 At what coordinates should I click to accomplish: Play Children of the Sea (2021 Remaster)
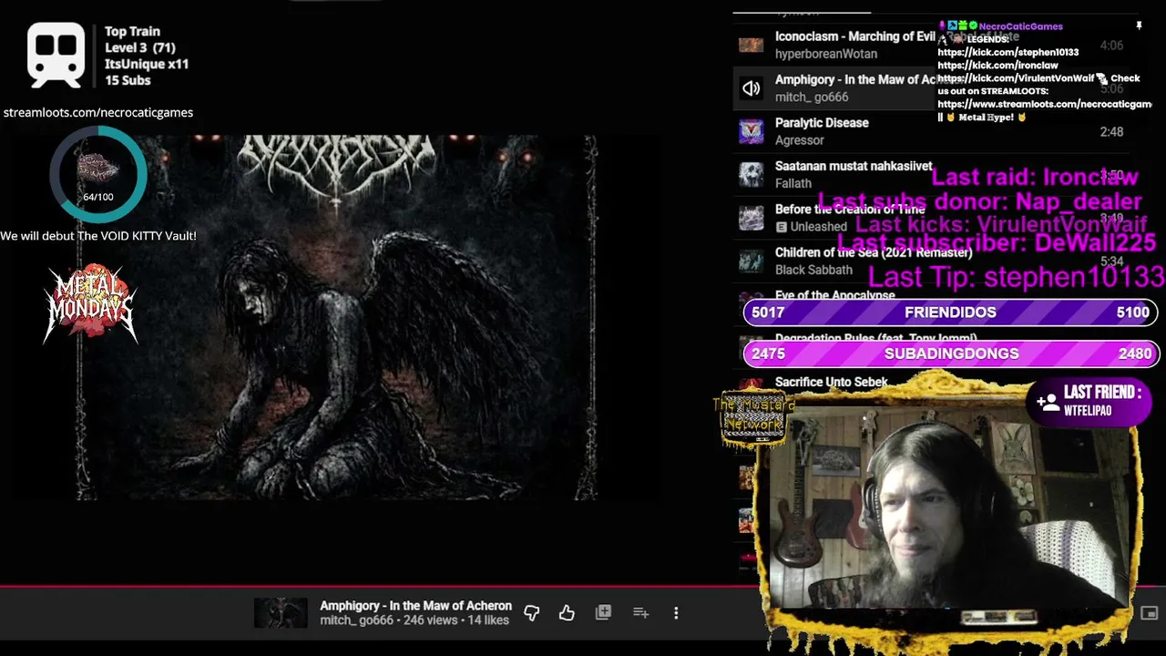(x=874, y=252)
